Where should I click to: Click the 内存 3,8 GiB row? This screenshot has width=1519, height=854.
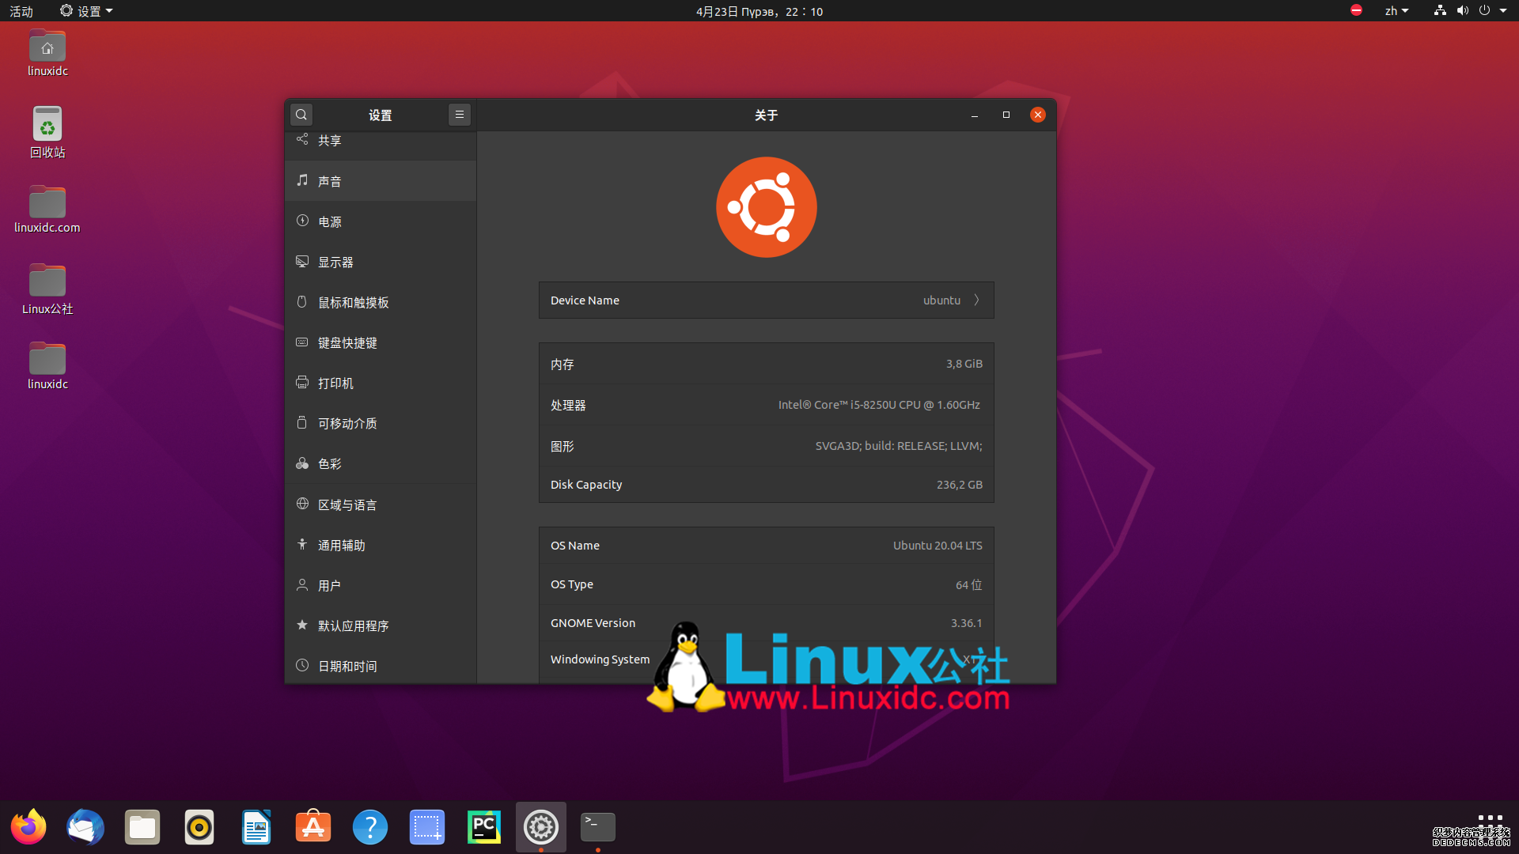(x=766, y=364)
